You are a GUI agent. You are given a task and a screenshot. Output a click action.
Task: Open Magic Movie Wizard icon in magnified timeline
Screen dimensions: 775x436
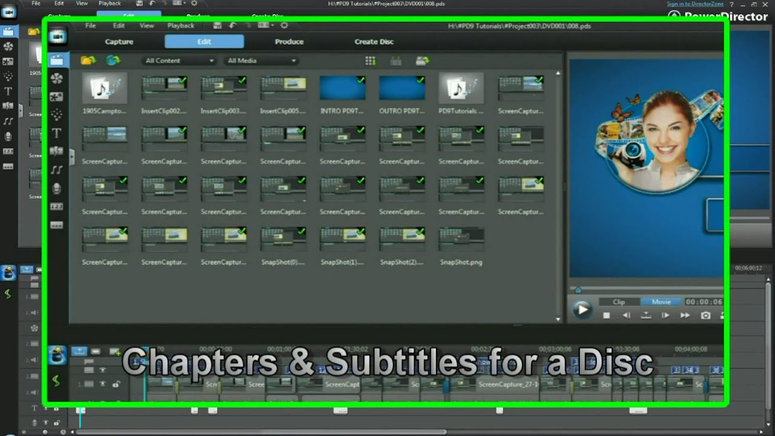click(x=57, y=355)
